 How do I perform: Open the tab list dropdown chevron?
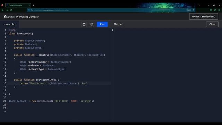[199, 5]
